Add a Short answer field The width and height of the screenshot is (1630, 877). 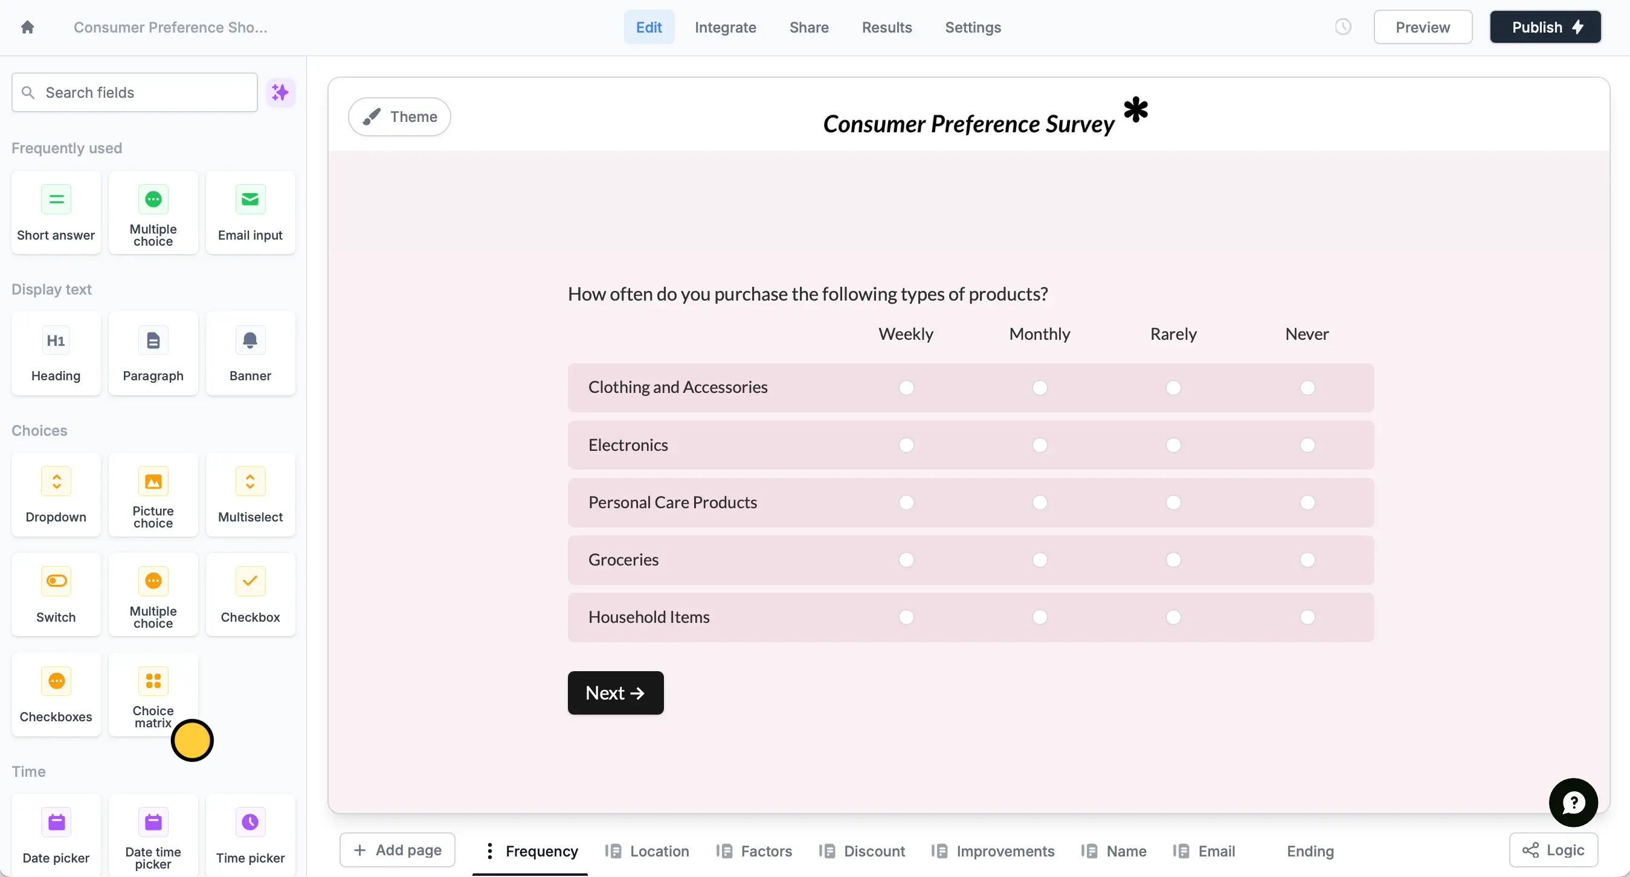coord(56,212)
